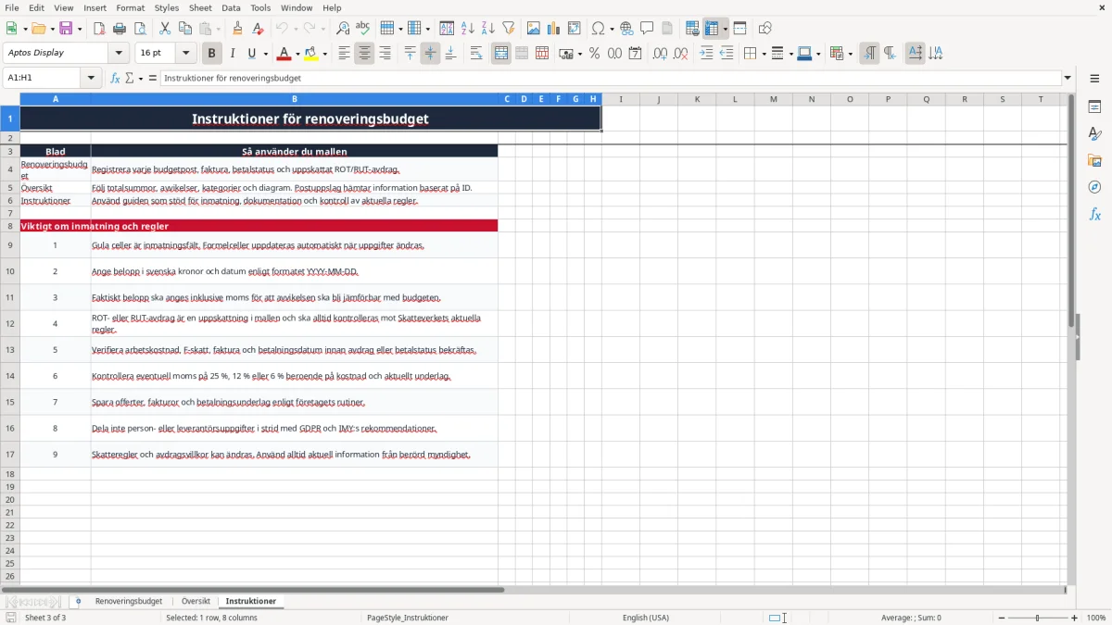This screenshot has height=625, width=1112.
Task: Toggle center horizontal alignment
Action: (x=364, y=54)
